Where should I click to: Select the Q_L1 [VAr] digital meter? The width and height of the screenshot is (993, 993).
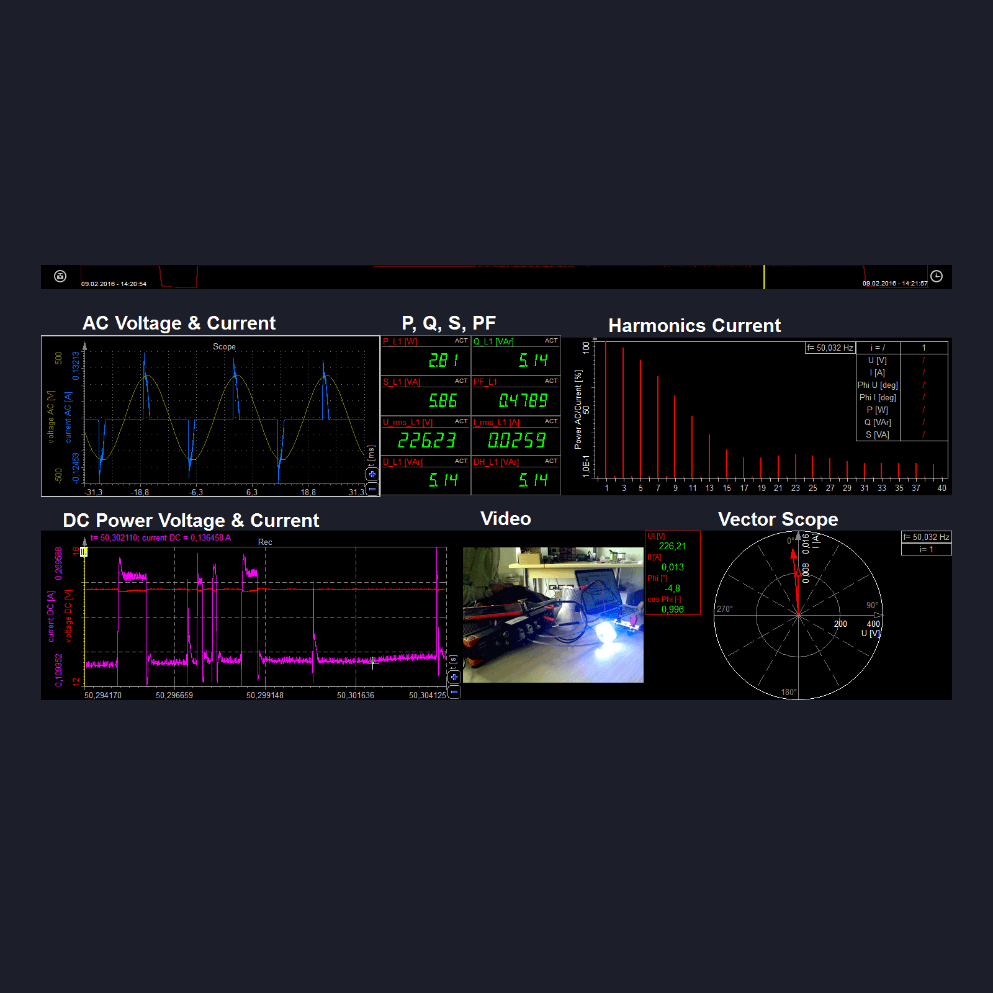(x=516, y=356)
